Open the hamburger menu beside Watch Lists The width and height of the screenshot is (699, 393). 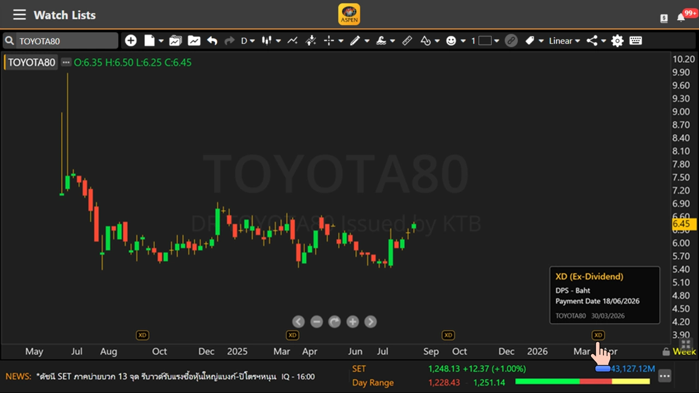point(20,15)
